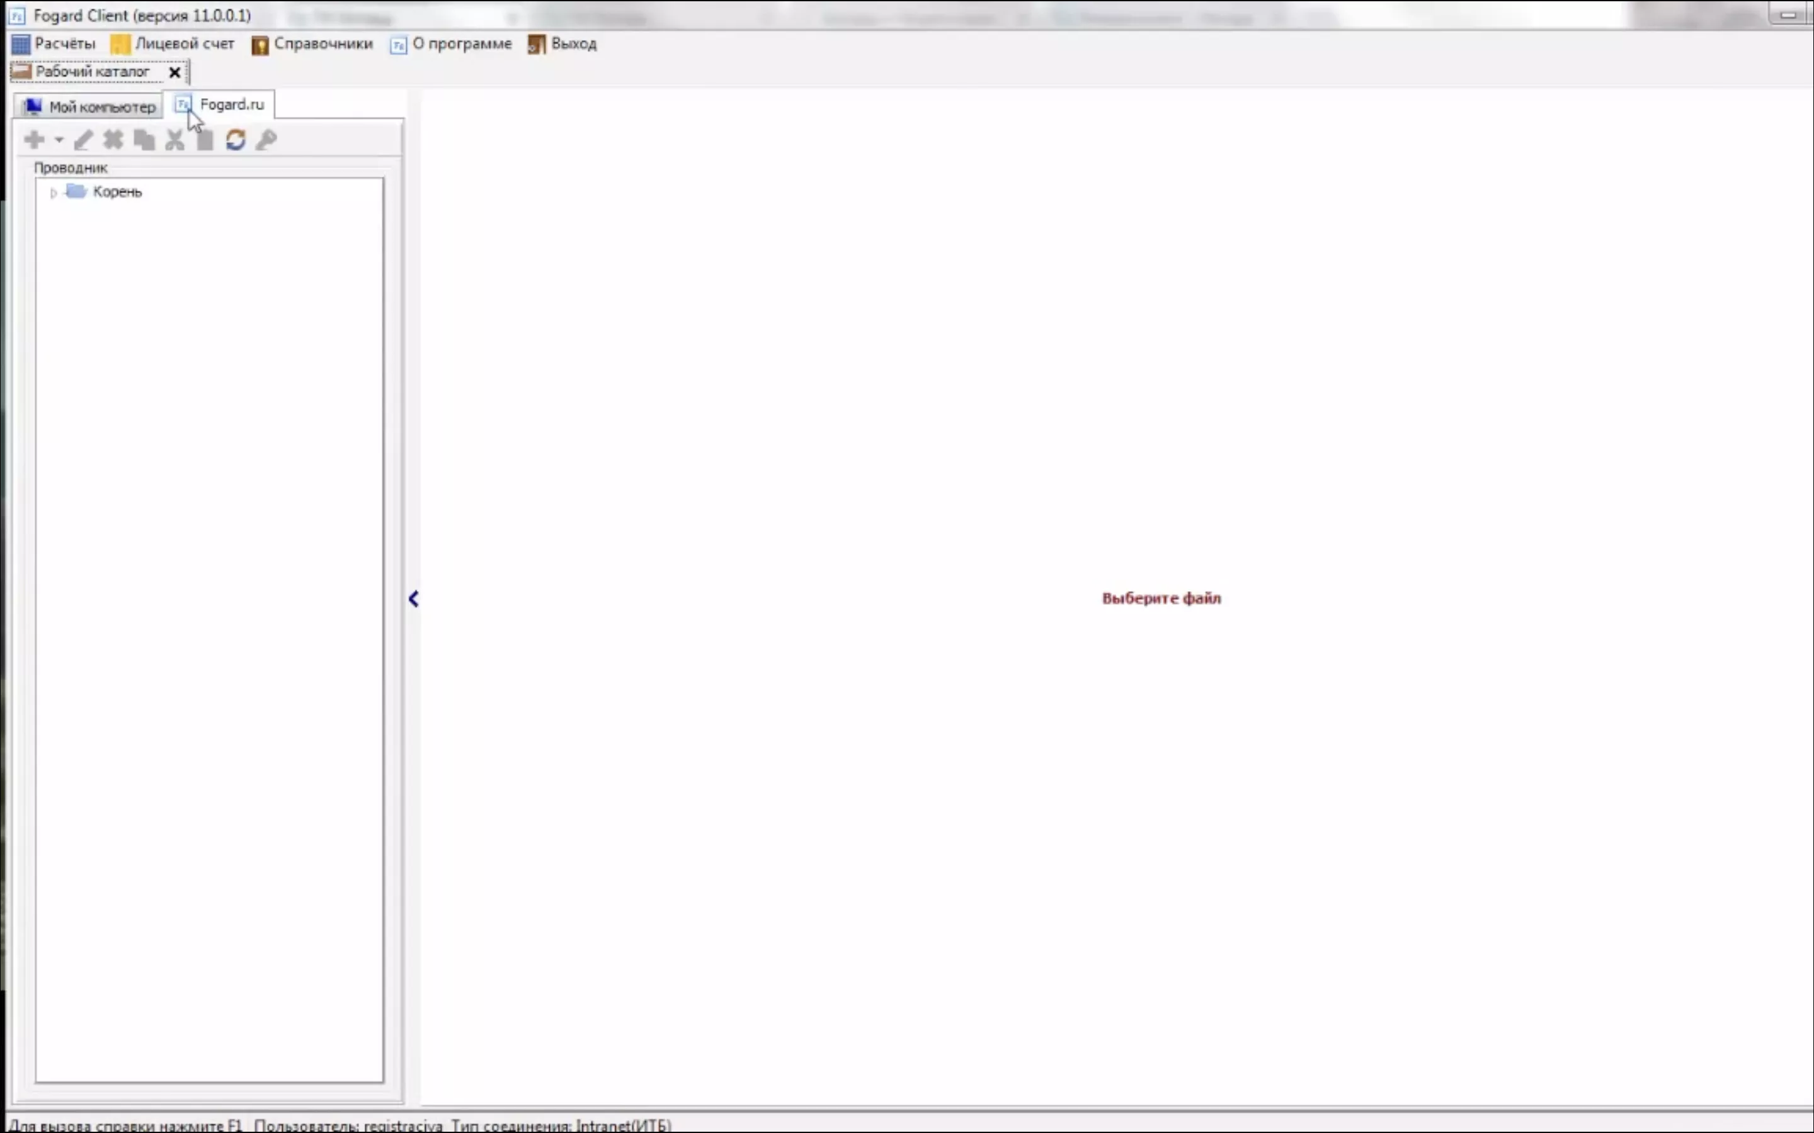Refresh the file explorer tree
Screen dimensions: 1814x1133
pos(236,139)
